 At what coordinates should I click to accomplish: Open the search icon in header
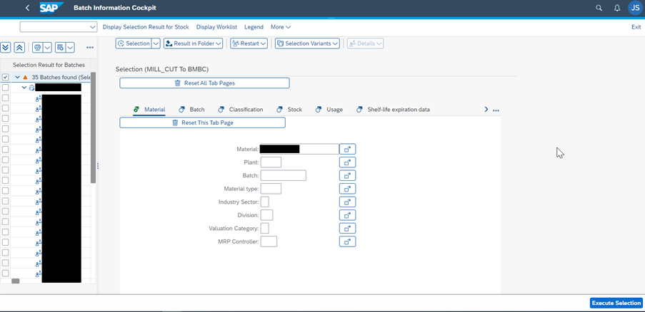[x=599, y=8]
